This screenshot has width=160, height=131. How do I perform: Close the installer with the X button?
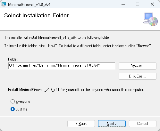[x=152, y=4]
